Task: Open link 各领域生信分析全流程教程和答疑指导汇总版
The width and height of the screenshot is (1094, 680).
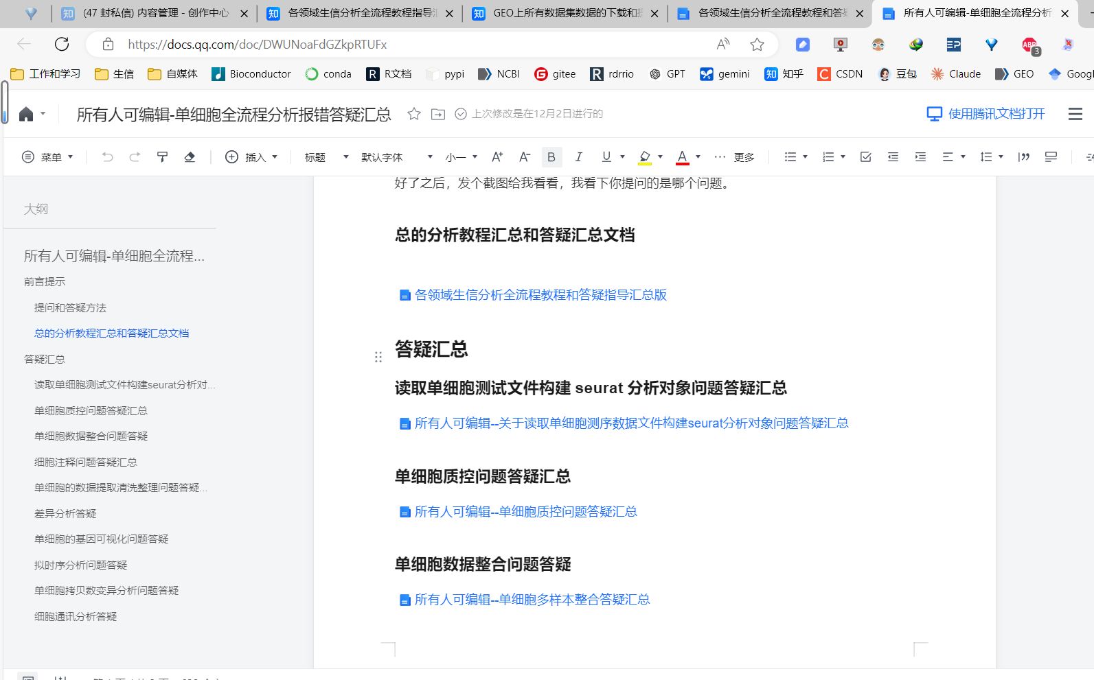Action: [x=540, y=295]
